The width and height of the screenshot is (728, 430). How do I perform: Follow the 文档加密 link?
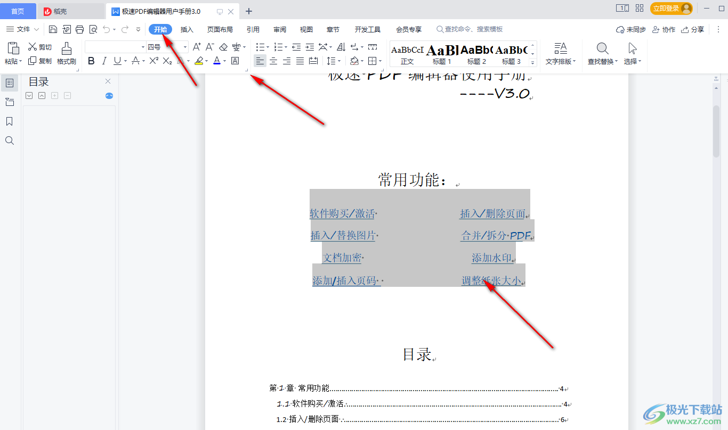click(x=342, y=258)
